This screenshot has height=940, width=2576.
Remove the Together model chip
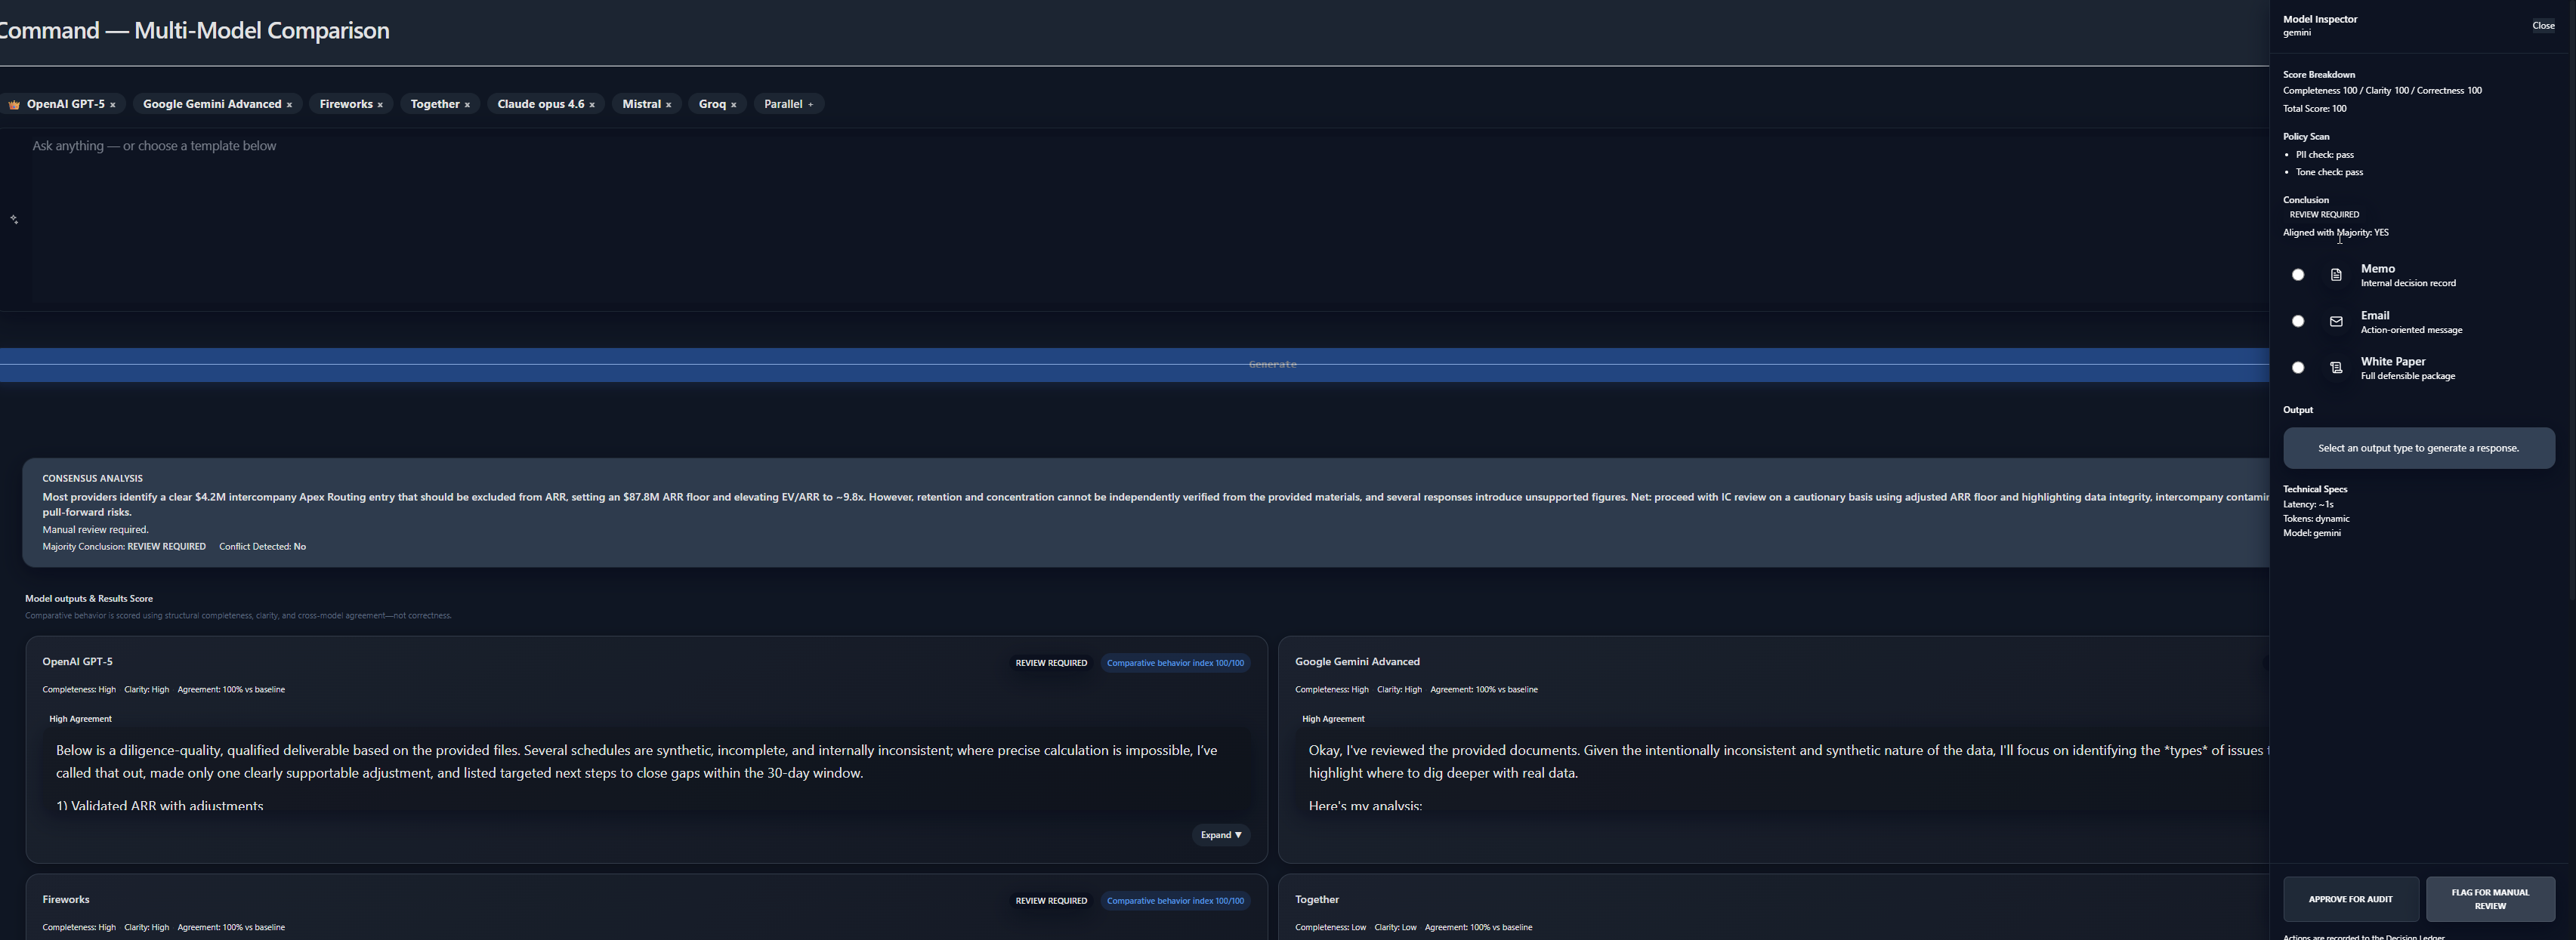[x=467, y=105]
